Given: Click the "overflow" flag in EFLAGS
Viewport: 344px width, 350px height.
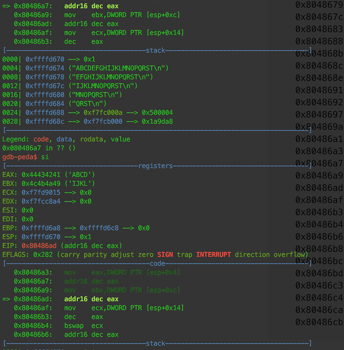Looking at the screenshot, I should 289,255.
